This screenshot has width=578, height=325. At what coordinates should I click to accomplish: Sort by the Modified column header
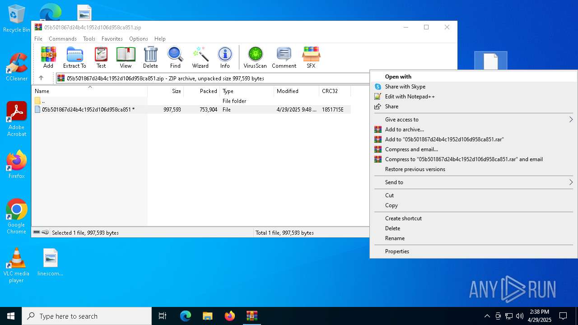click(x=296, y=91)
